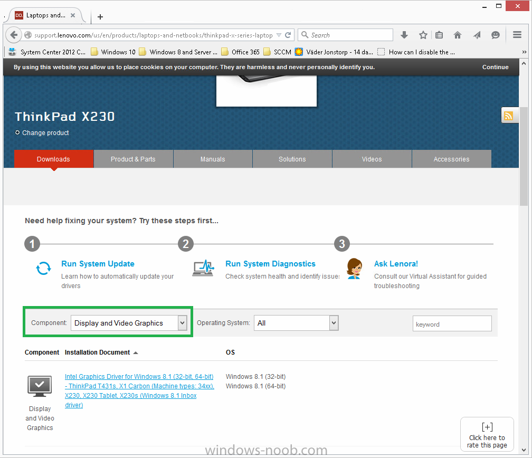This screenshot has width=532, height=458.
Task: Open the System Center 2012 C... bookmark
Action: point(47,52)
